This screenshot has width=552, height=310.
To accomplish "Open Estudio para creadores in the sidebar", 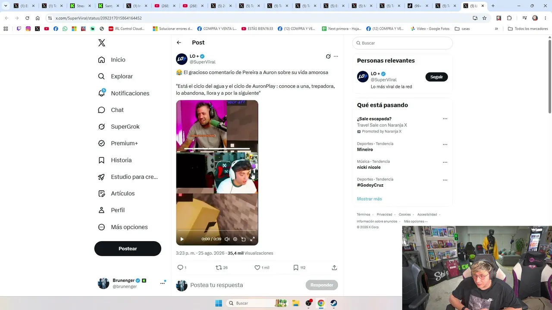I will coord(128,177).
